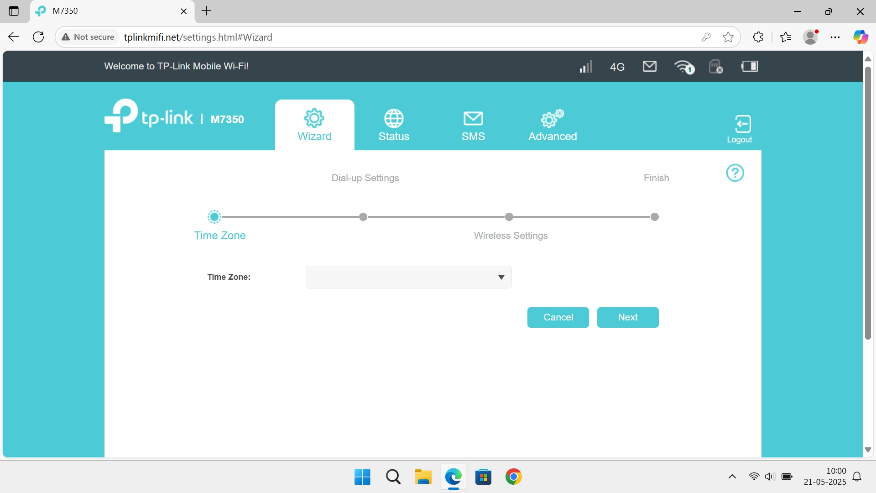Open the Status tab
The width and height of the screenshot is (876, 493).
point(393,125)
